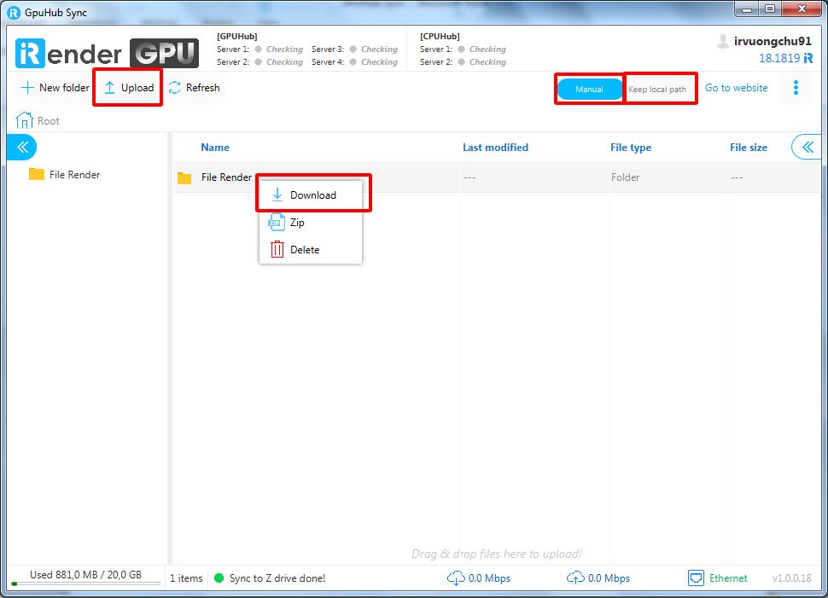828x598 pixels.
Task: Open the three-dot more options menu
Action: coord(796,88)
